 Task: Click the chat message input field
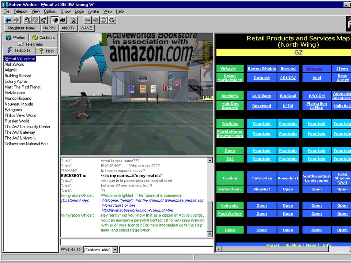click(137, 242)
